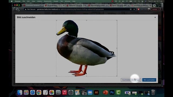Open the Tab menu
This screenshot has width=173, height=97.
61,1
